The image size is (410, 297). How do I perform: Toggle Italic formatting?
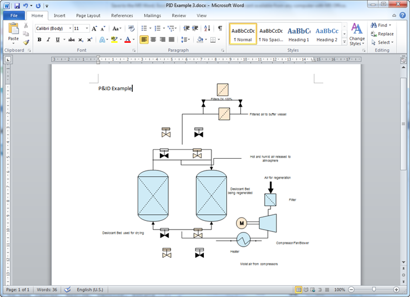(x=48, y=39)
